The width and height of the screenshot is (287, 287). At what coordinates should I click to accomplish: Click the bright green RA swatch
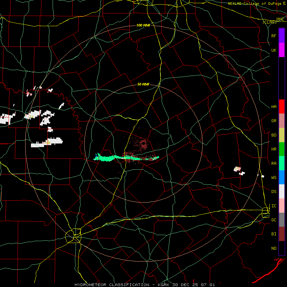click(282, 163)
